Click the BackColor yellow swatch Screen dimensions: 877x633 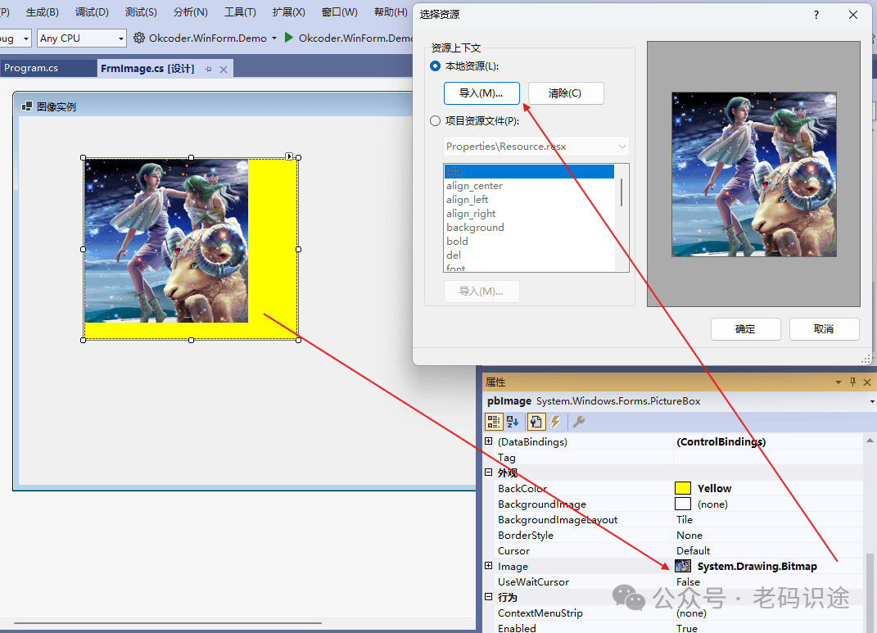tap(683, 488)
